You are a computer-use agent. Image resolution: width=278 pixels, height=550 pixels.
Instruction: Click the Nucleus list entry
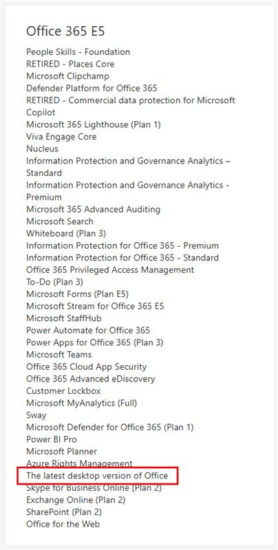click(42, 148)
